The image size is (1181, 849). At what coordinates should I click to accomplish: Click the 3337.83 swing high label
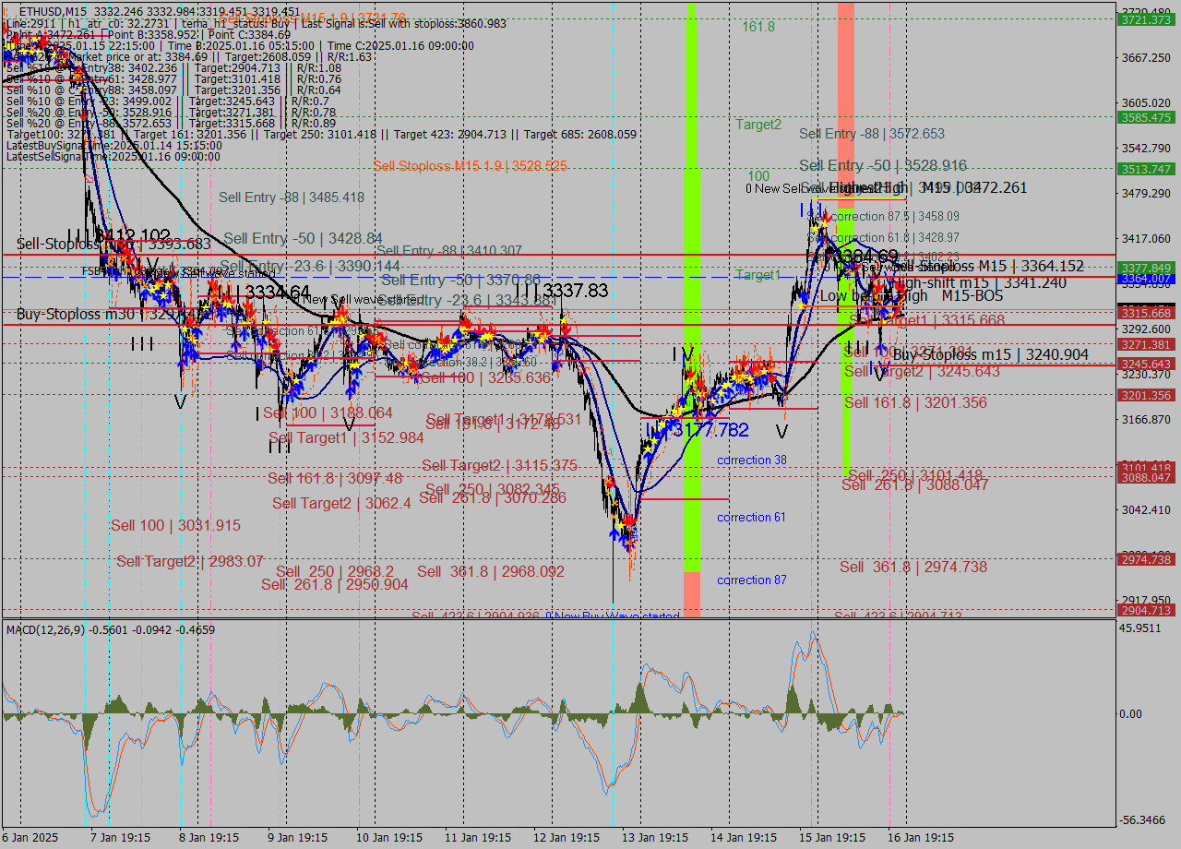coord(577,291)
